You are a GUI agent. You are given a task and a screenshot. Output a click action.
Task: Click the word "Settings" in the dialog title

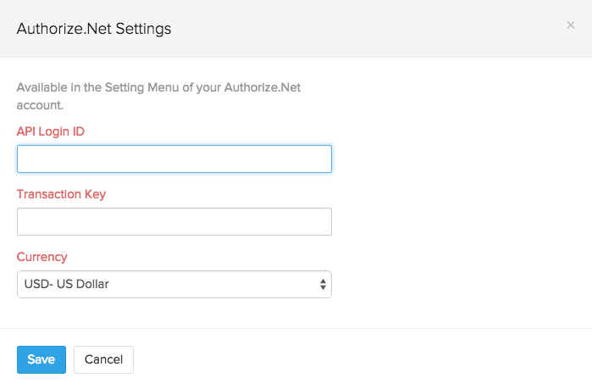click(x=144, y=29)
